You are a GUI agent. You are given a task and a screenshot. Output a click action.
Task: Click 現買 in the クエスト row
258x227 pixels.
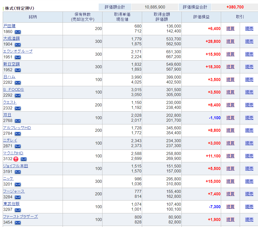click(x=230, y=105)
